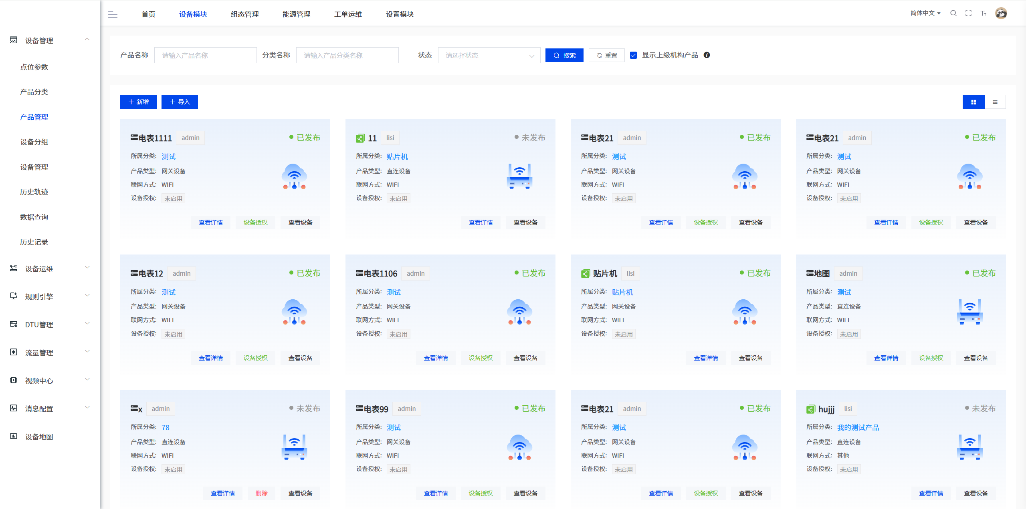Go to the 能源管理 top tab

coord(296,14)
